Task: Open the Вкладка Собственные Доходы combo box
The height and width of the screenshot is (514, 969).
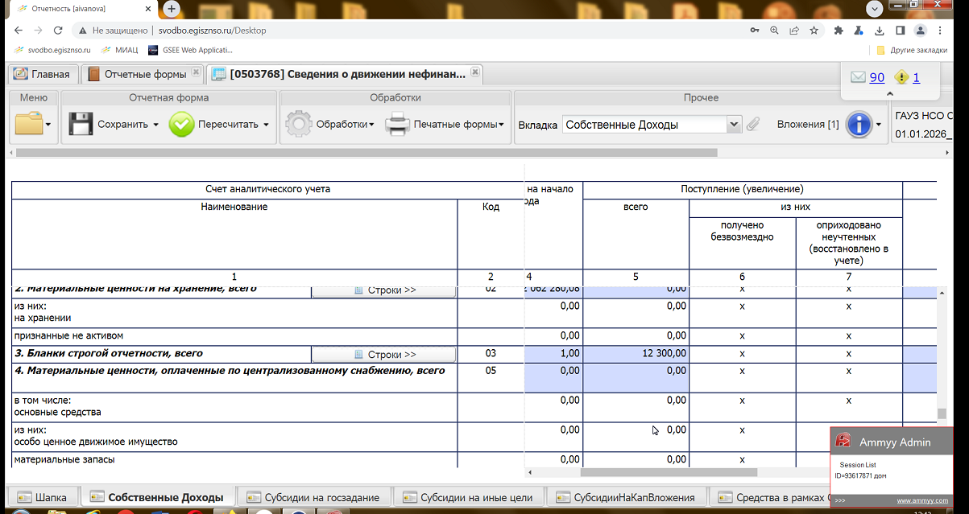Action: tap(652, 125)
